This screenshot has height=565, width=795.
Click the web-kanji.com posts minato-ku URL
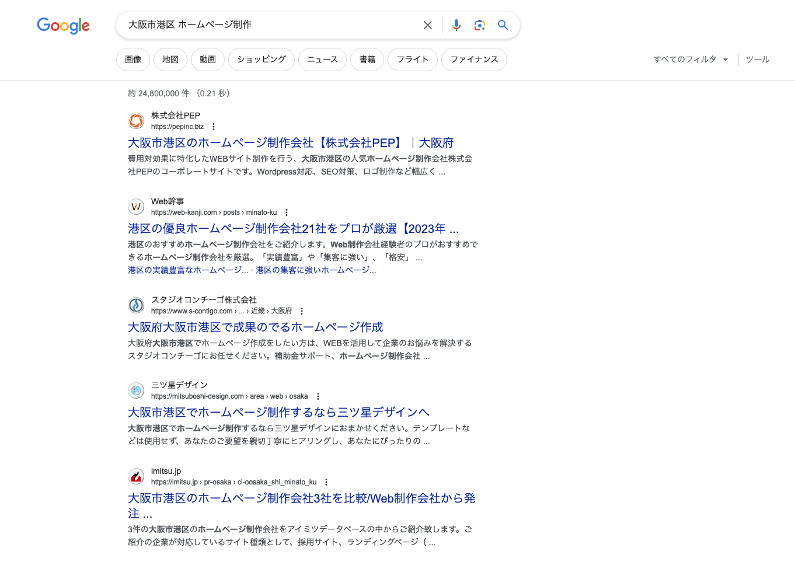click(x=214, y=212)
